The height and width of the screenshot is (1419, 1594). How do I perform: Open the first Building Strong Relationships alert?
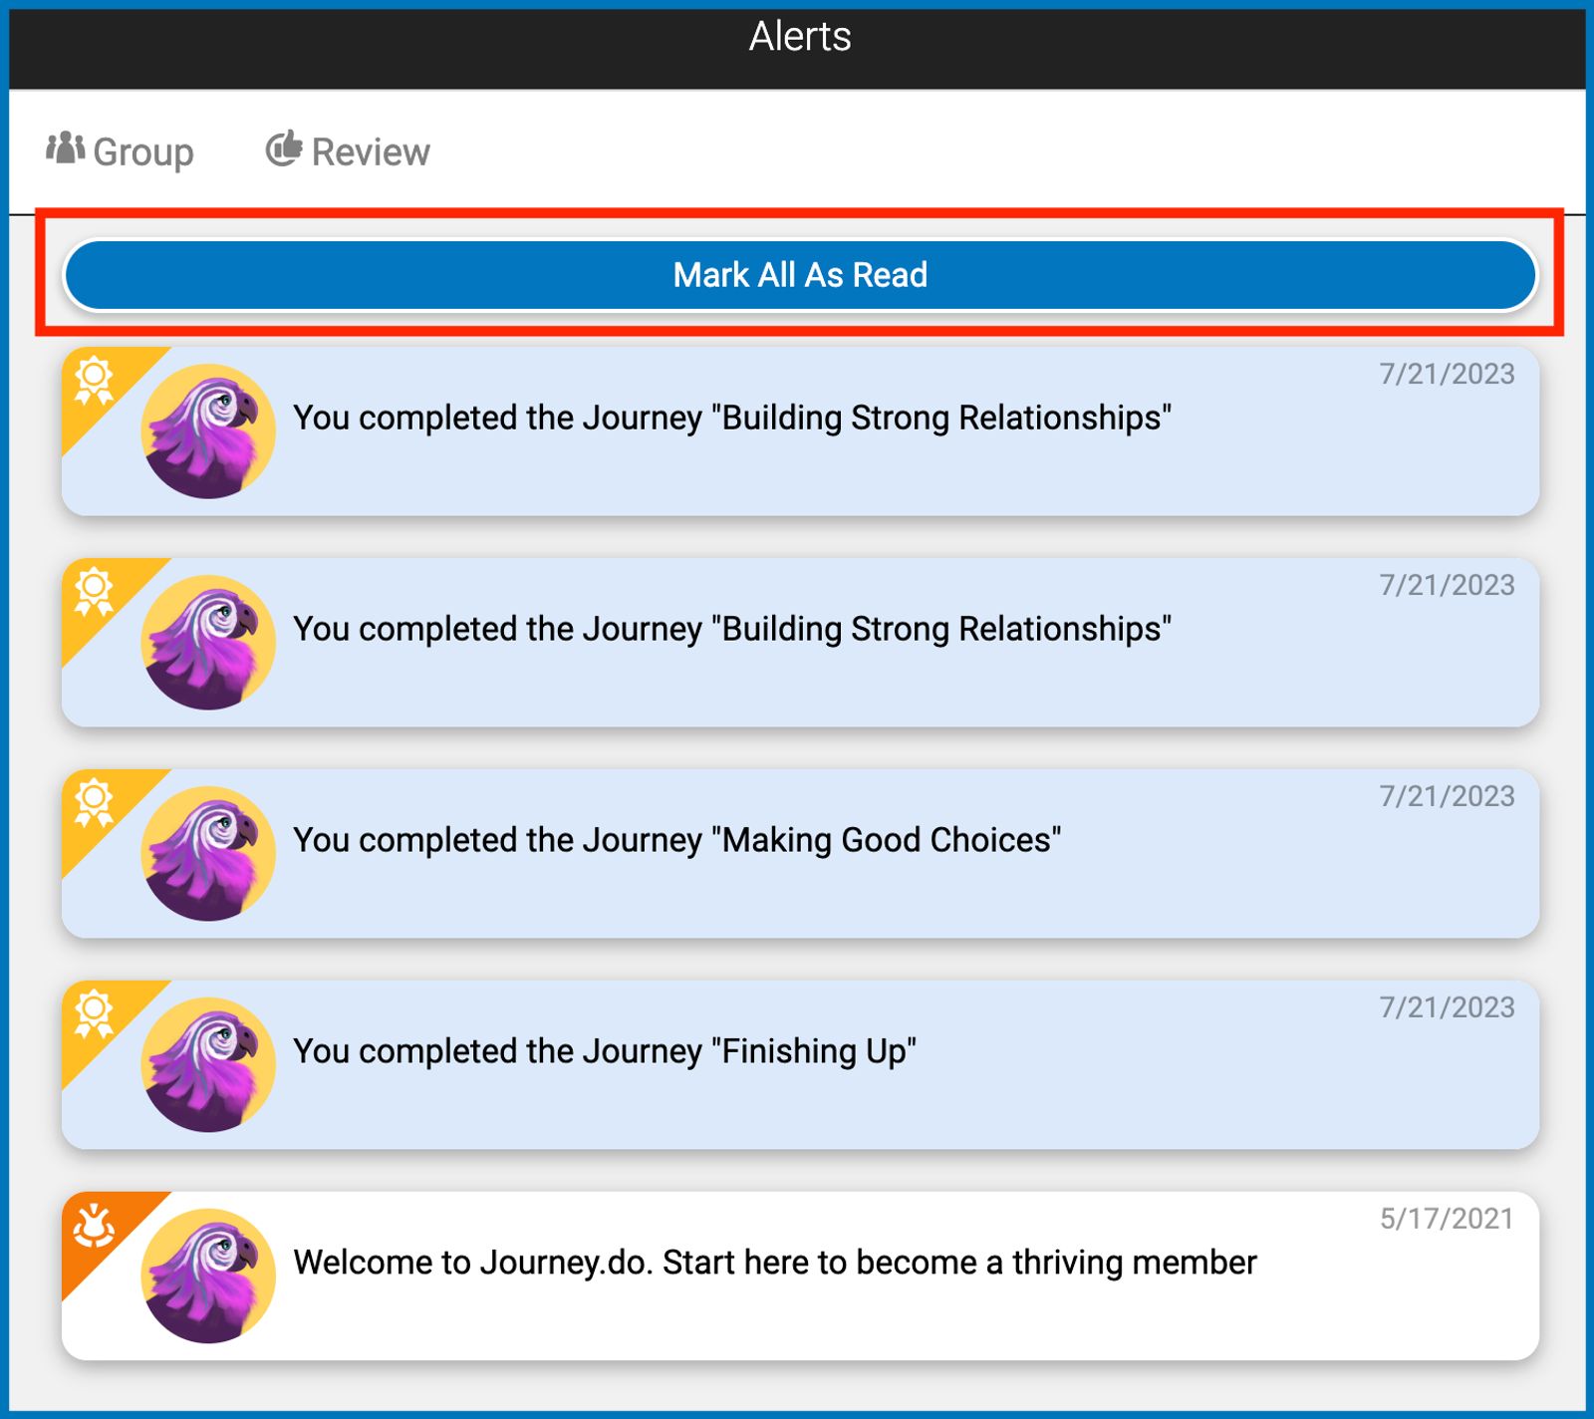point(800,431)
